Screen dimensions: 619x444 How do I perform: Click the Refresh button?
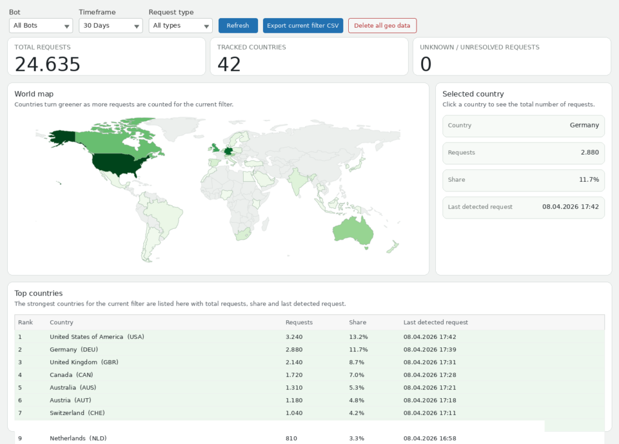pyautogui.click(x=238, y=25)
